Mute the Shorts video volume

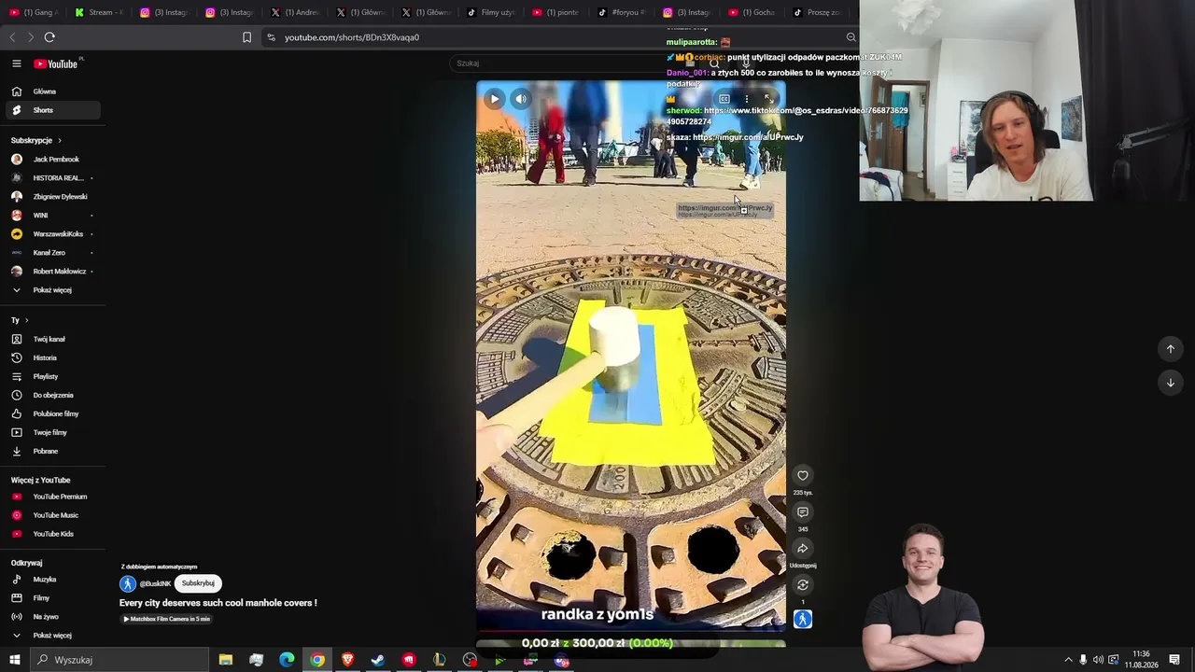(x=521, y=99)
